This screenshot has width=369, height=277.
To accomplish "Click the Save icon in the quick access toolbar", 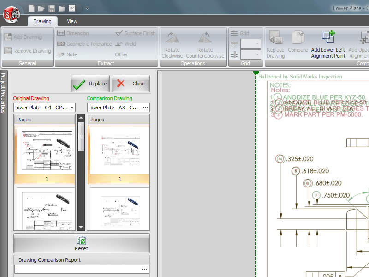I will point(51,7).
